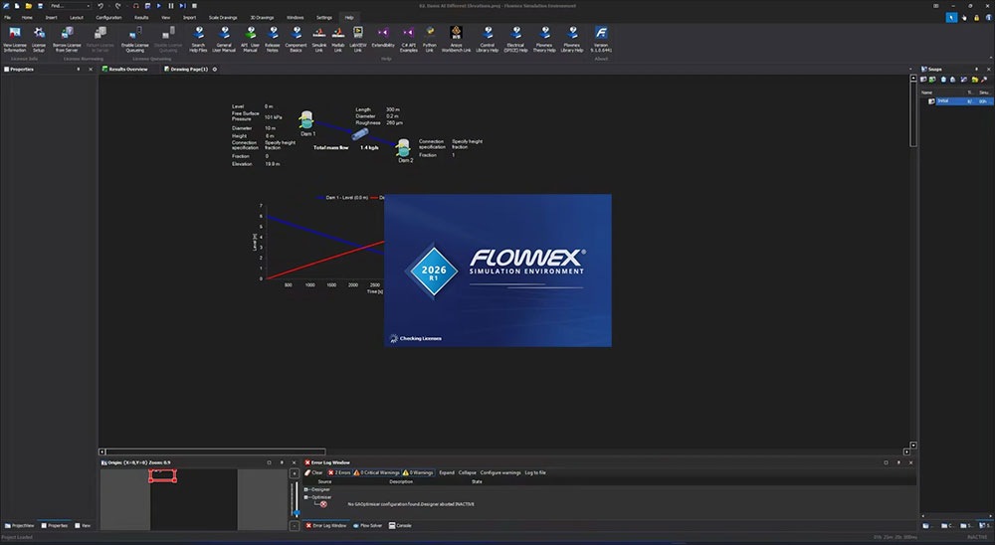Open the Insert ribbon tab

pos(51,18)
